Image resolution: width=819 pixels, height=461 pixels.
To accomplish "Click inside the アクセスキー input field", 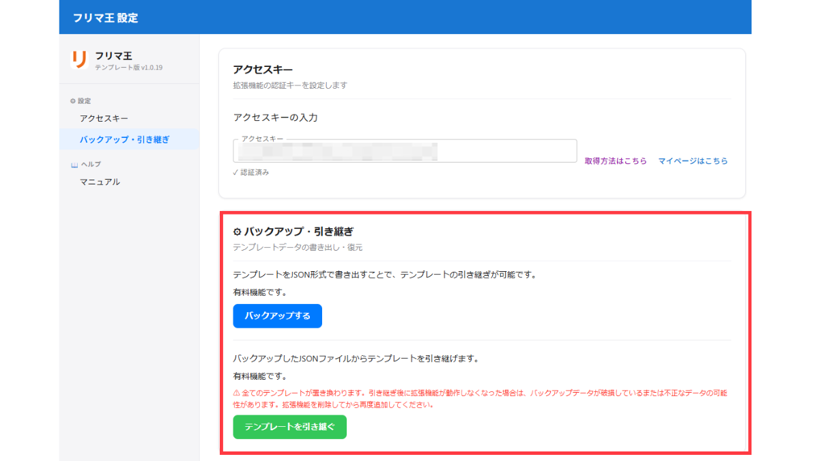I will click(404, 152).
